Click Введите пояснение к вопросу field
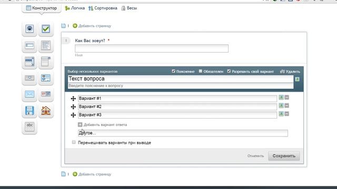 (x=181, y=86)
